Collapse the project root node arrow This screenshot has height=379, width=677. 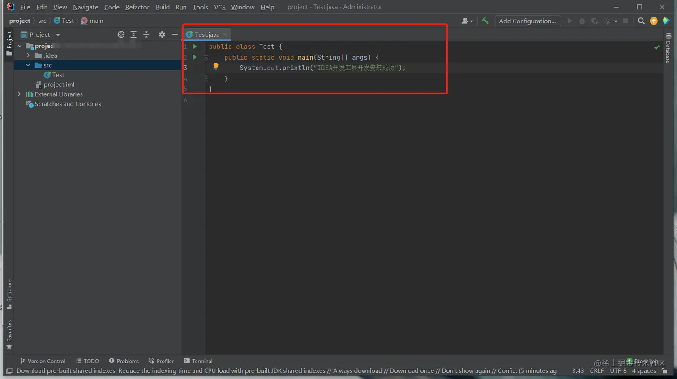point(20,46)
